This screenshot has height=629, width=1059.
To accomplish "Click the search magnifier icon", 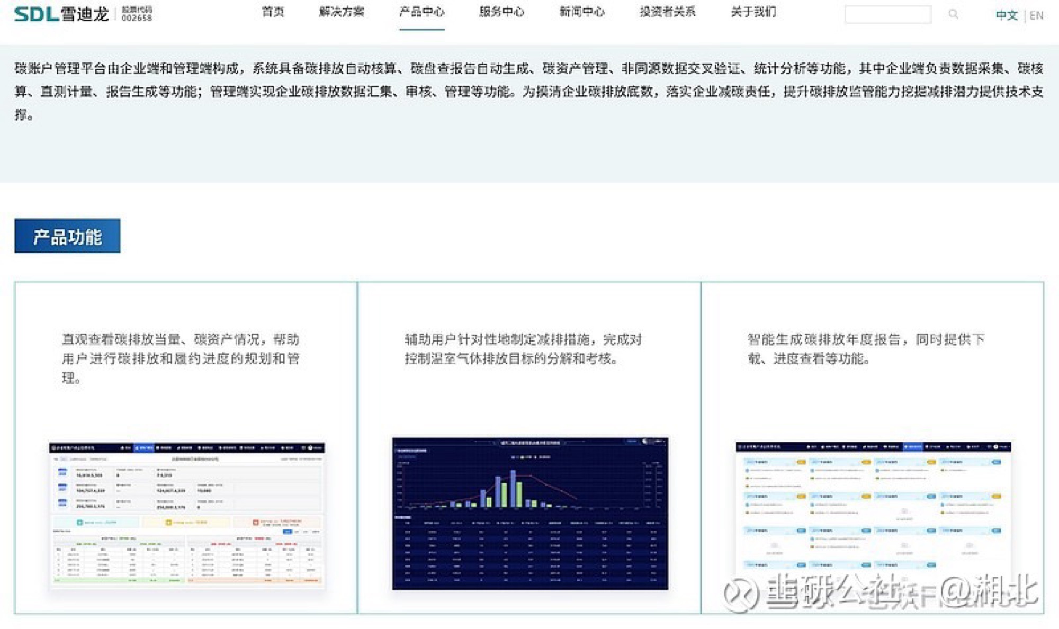I will coord(953,14).
